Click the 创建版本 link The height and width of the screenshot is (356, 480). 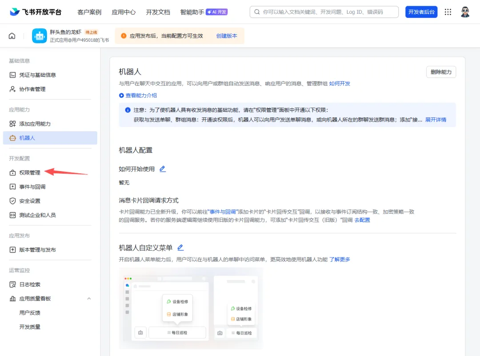227,36
